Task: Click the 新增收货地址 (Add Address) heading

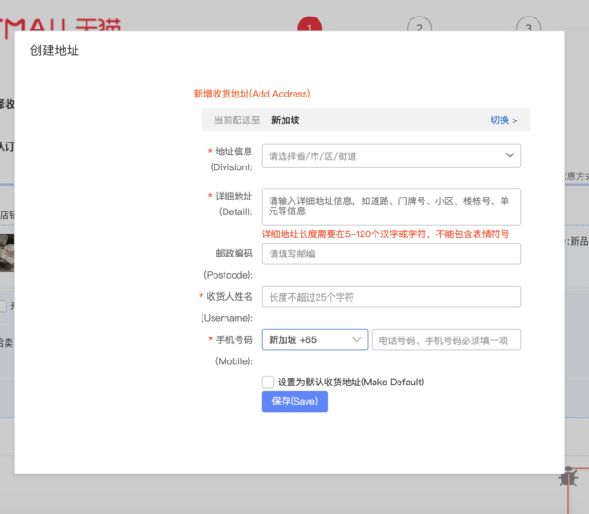Action: 252,94
